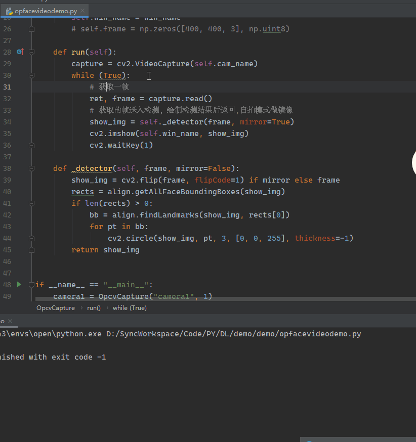Fold the if len(rects) block at line 41
The height and width of the screenshot is (442, 416).
pos(32,203)
